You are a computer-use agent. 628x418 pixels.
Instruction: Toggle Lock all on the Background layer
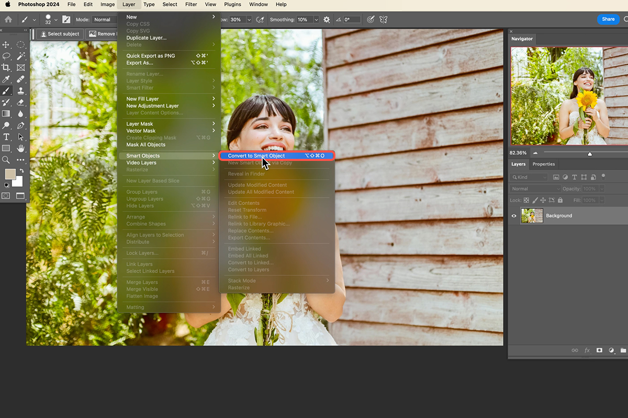560,201
